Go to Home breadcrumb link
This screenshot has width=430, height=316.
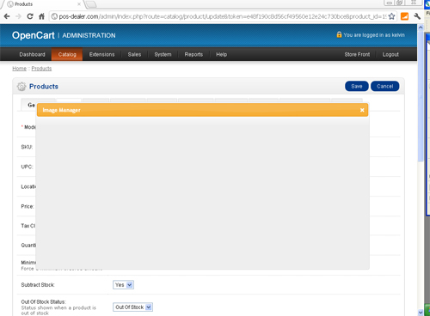(19, 69)
